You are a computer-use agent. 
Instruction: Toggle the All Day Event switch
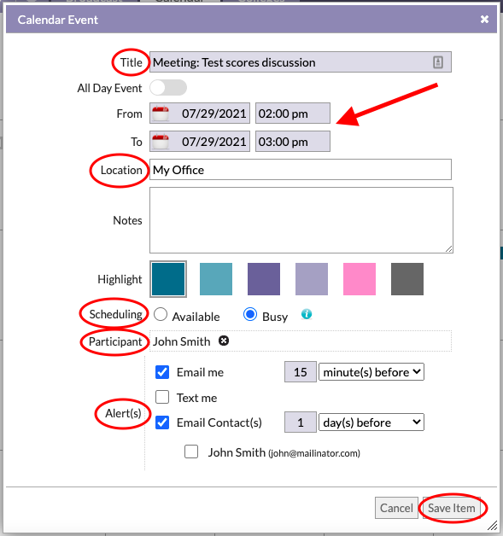point(168,88)
